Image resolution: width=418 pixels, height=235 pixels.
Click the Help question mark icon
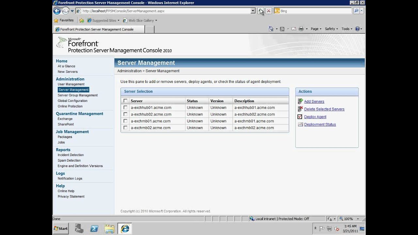(357, 29)
